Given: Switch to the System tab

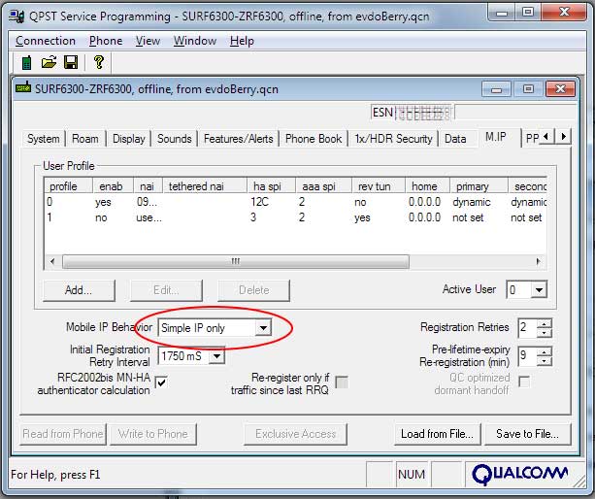Looking at the screenshot, I should click(x=44, y=139).
